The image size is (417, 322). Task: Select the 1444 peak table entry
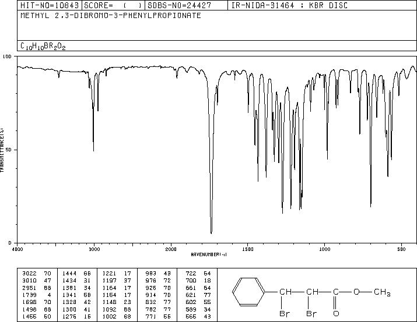tap(76, 273)
